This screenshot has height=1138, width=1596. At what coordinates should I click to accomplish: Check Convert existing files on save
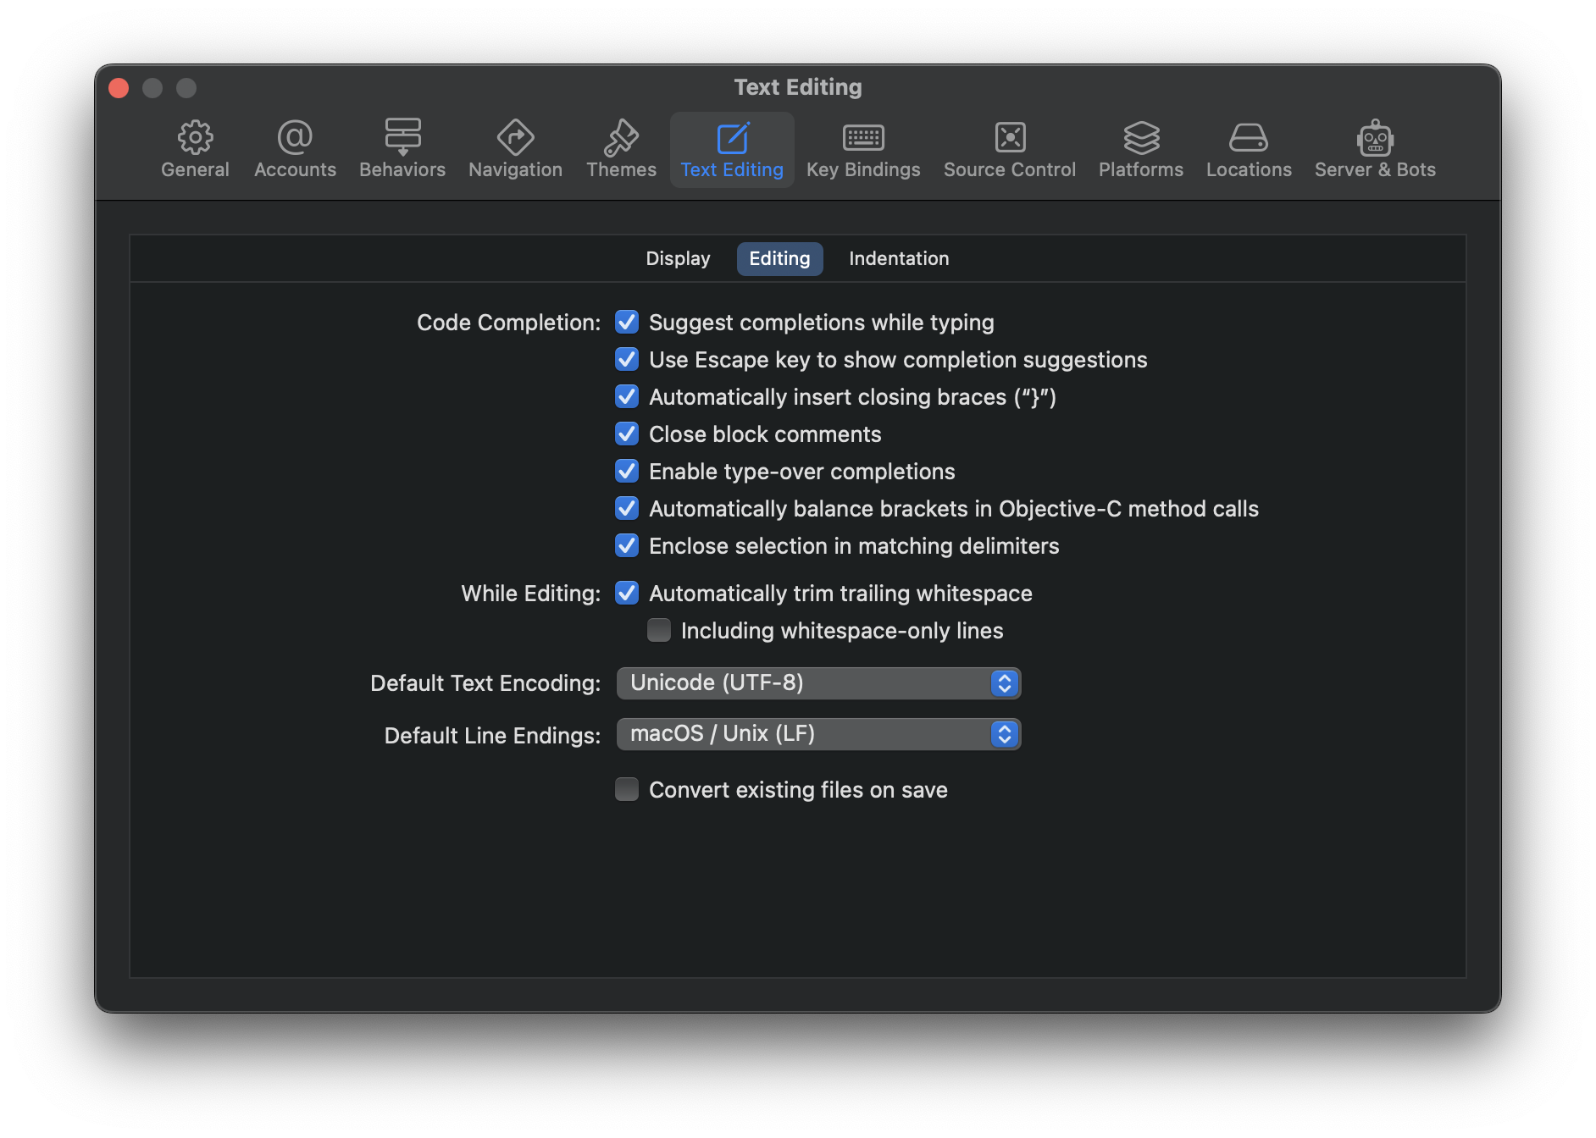point(627,790)
